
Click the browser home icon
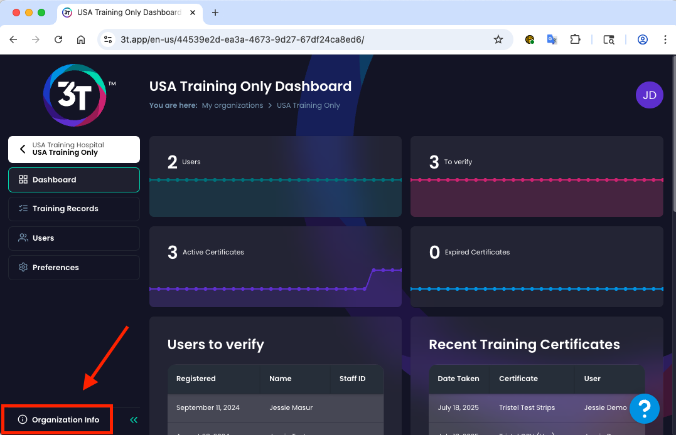[x=80, y=39]
